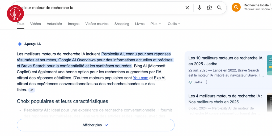Follow the You.com link

click(141, 78)
